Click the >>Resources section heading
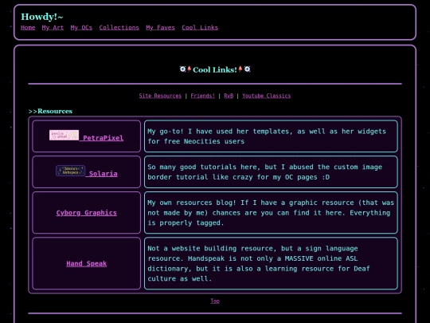This screenshot has width=430, height=323. coord(50,111)
